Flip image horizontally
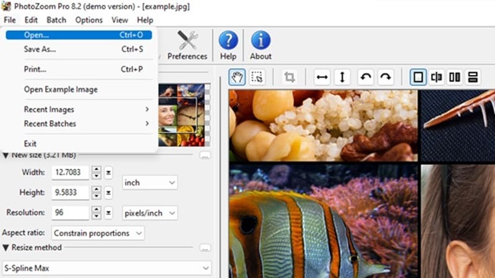 pyautogui.click(x=322, y=77)
